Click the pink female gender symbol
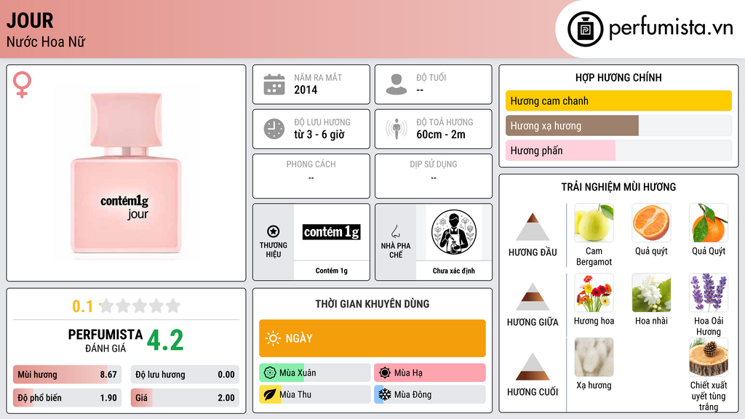This screenshot has width=745, height=419. [x=22, y=84]
